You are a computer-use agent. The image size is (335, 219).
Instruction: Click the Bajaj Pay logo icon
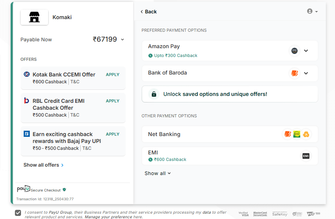click(27, 134)
